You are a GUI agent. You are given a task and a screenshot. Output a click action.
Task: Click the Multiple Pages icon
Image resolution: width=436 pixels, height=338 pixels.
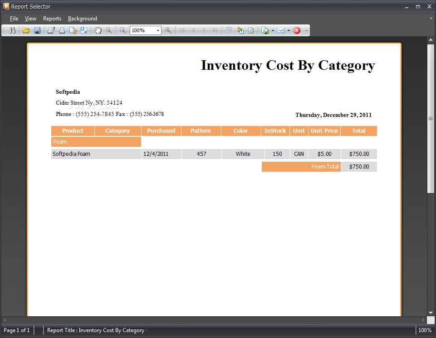coord(229,30)
